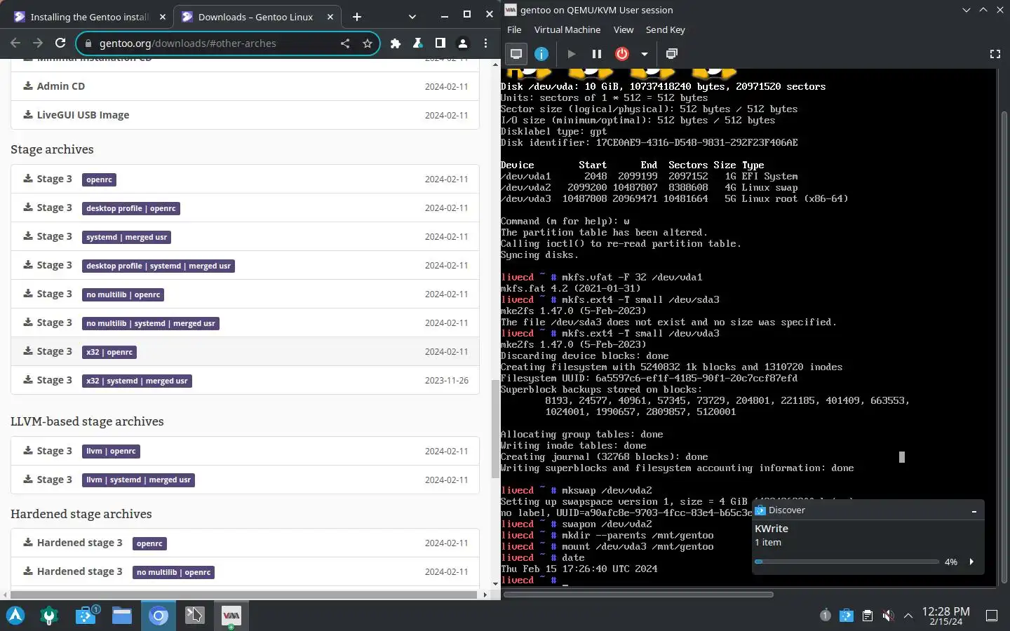This screenshot has width=1010, height=631.
Task: Shut down VM with red power icon
Action: point(622,54)
